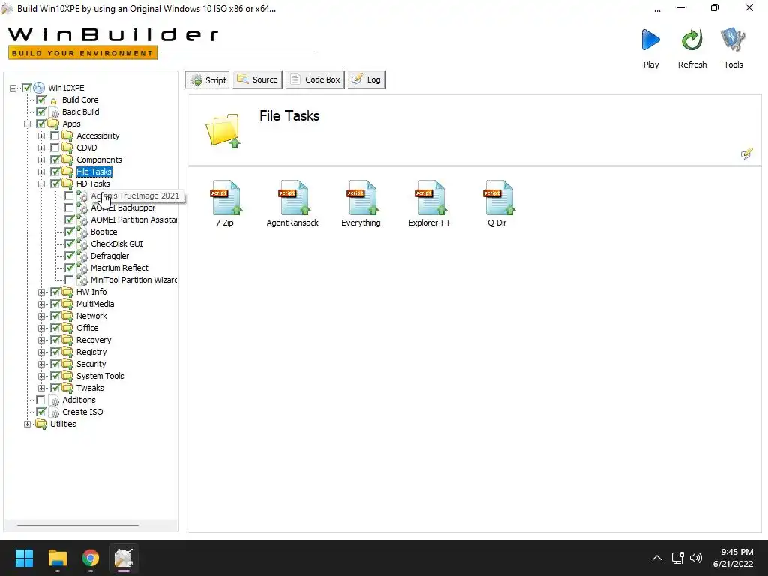Select the MultiMedia folder label

95,304
